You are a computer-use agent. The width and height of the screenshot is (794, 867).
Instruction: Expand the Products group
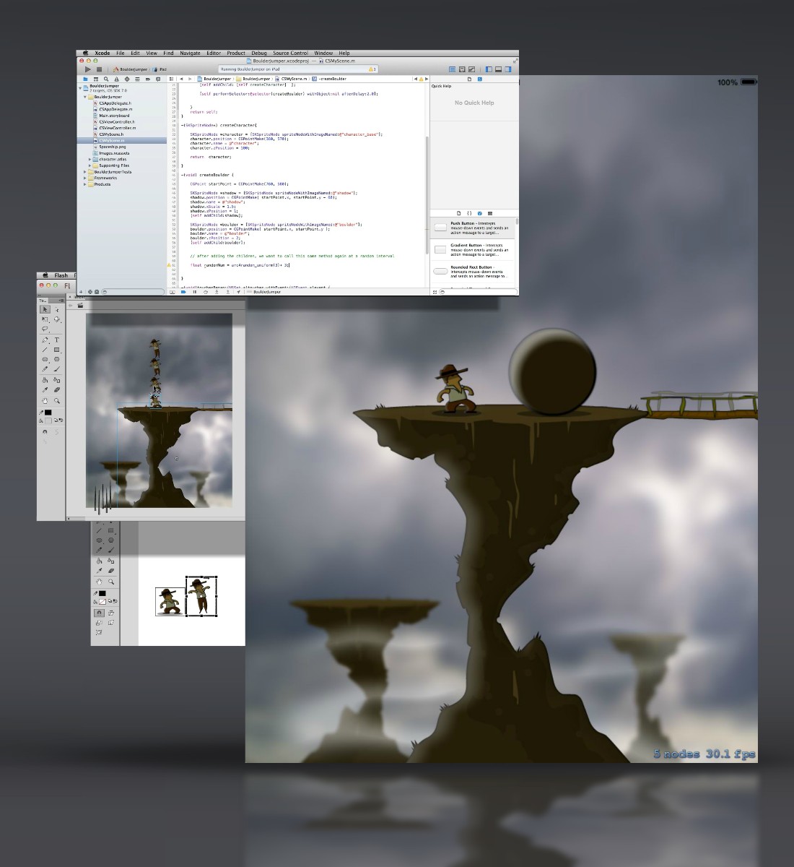pos(84,184)
